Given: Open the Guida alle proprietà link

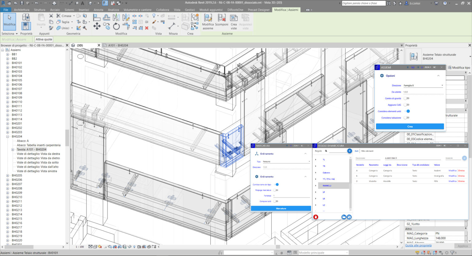Looking at the screenshot, I should click(x=418, y=245).
